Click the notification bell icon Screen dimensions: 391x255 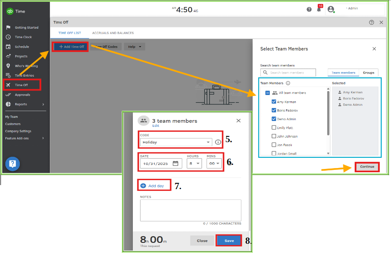(x=319, y=9)
